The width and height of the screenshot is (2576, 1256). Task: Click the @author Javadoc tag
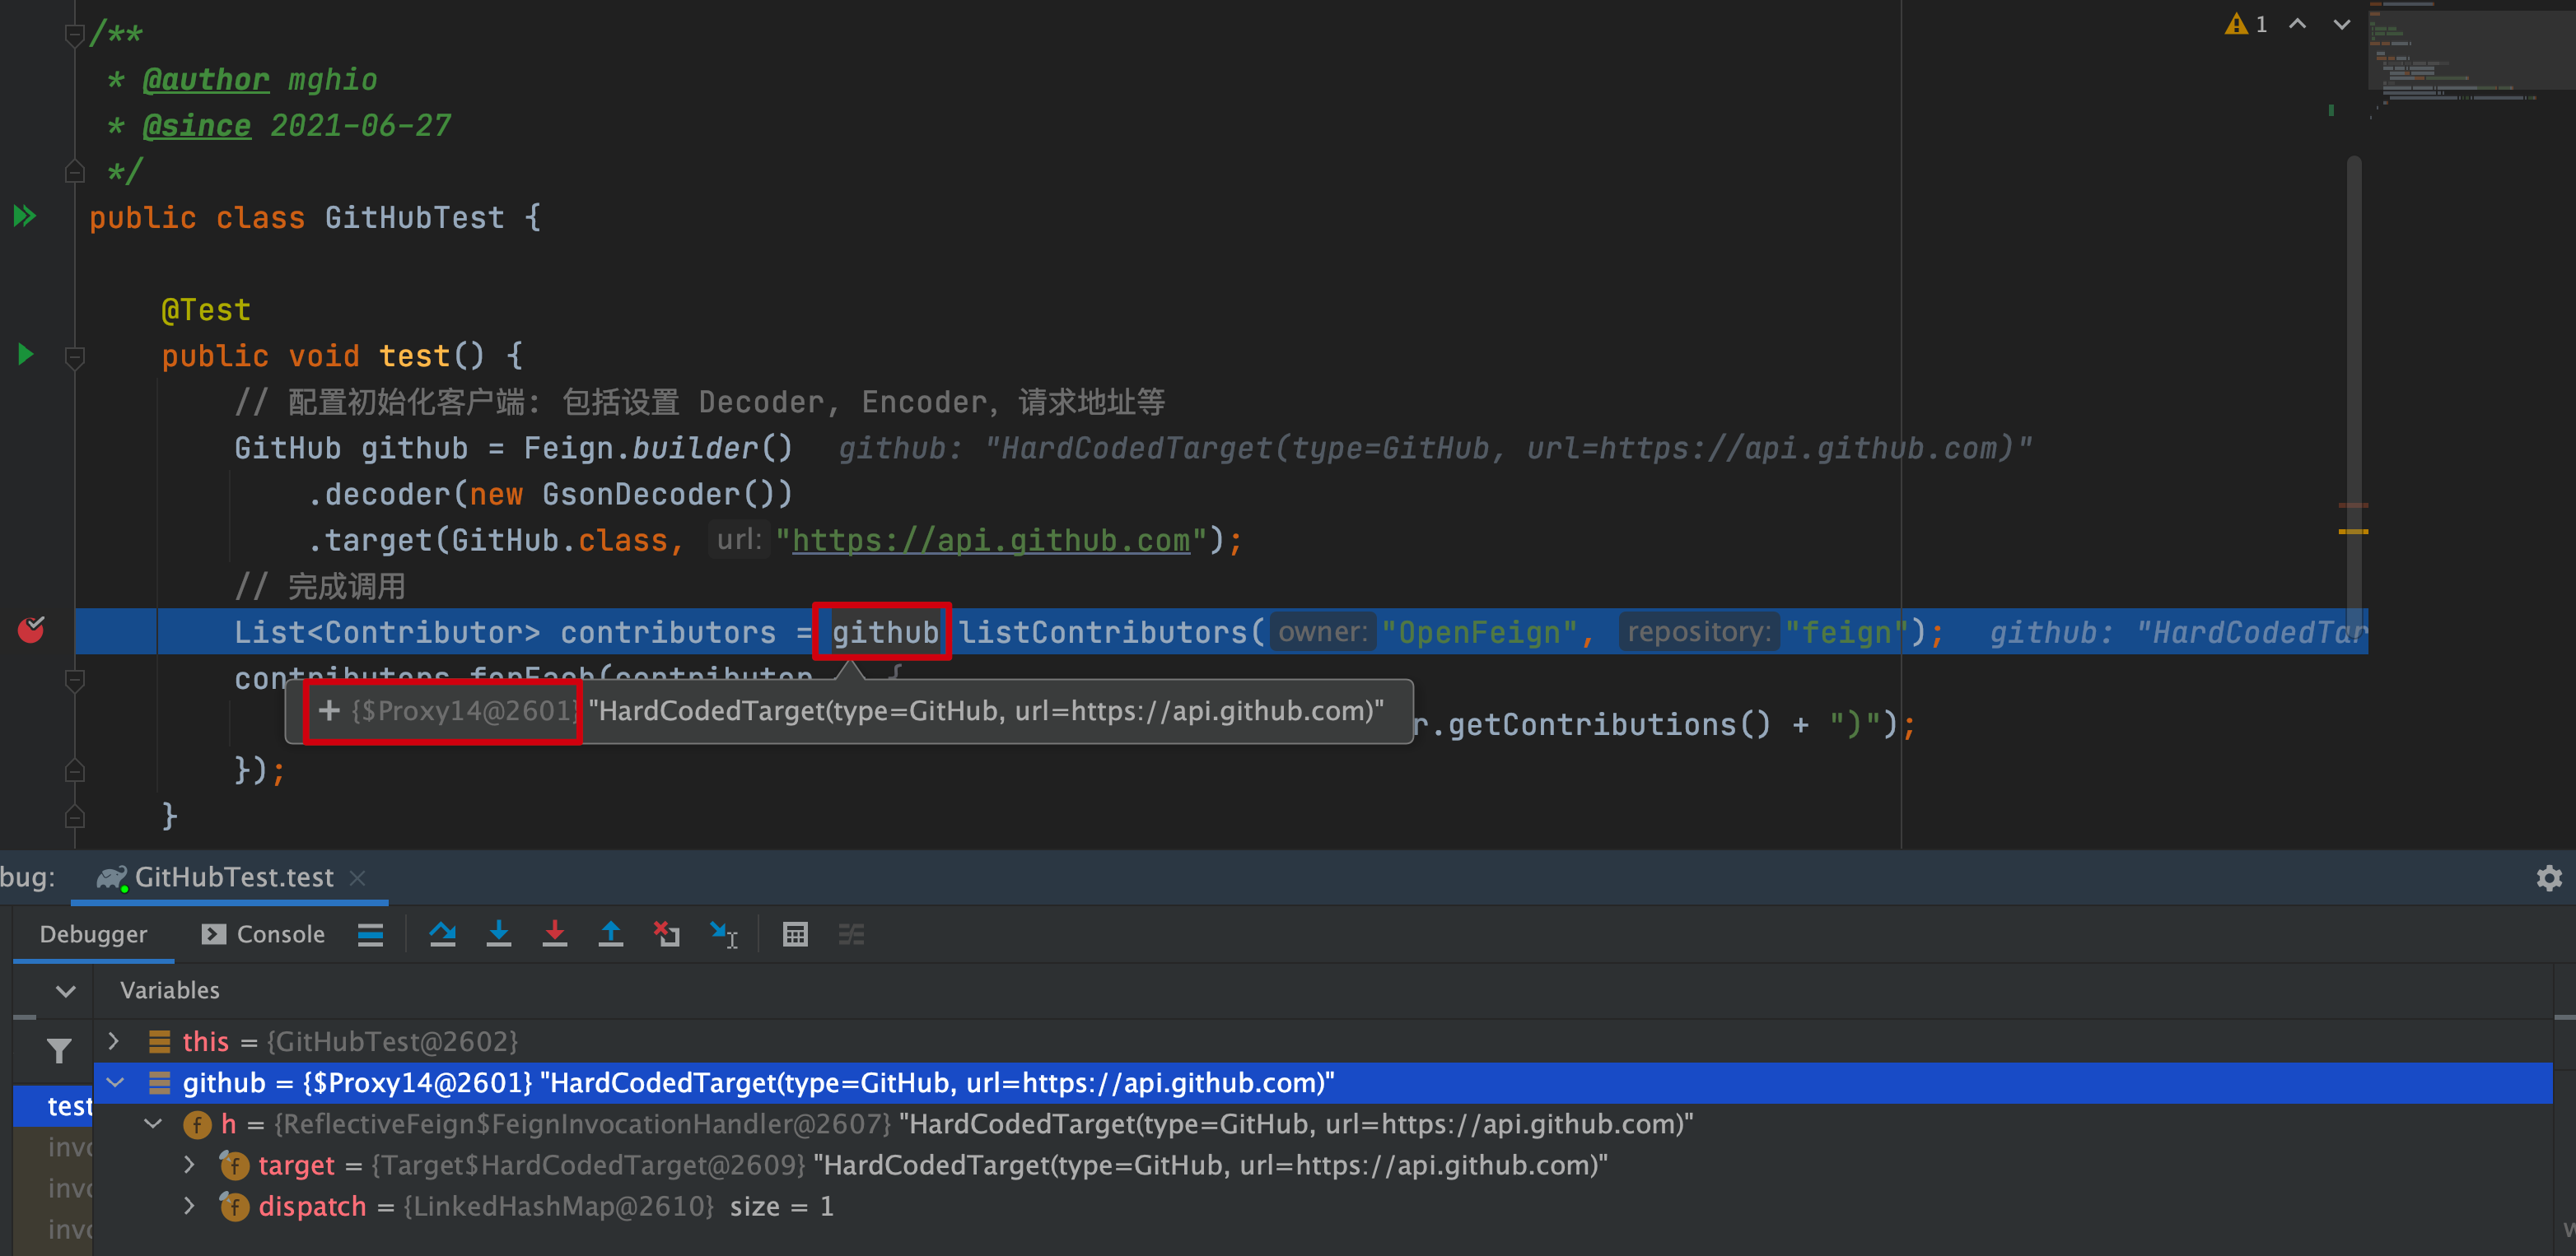coord(205,80)
